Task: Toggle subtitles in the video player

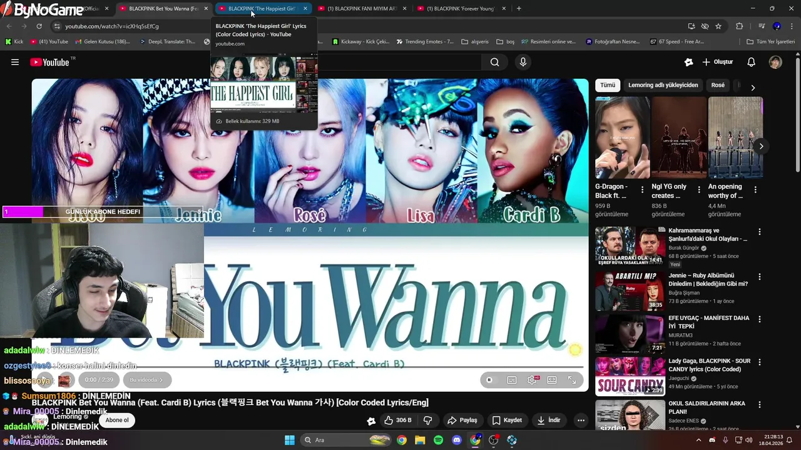Action: (512, 379)
